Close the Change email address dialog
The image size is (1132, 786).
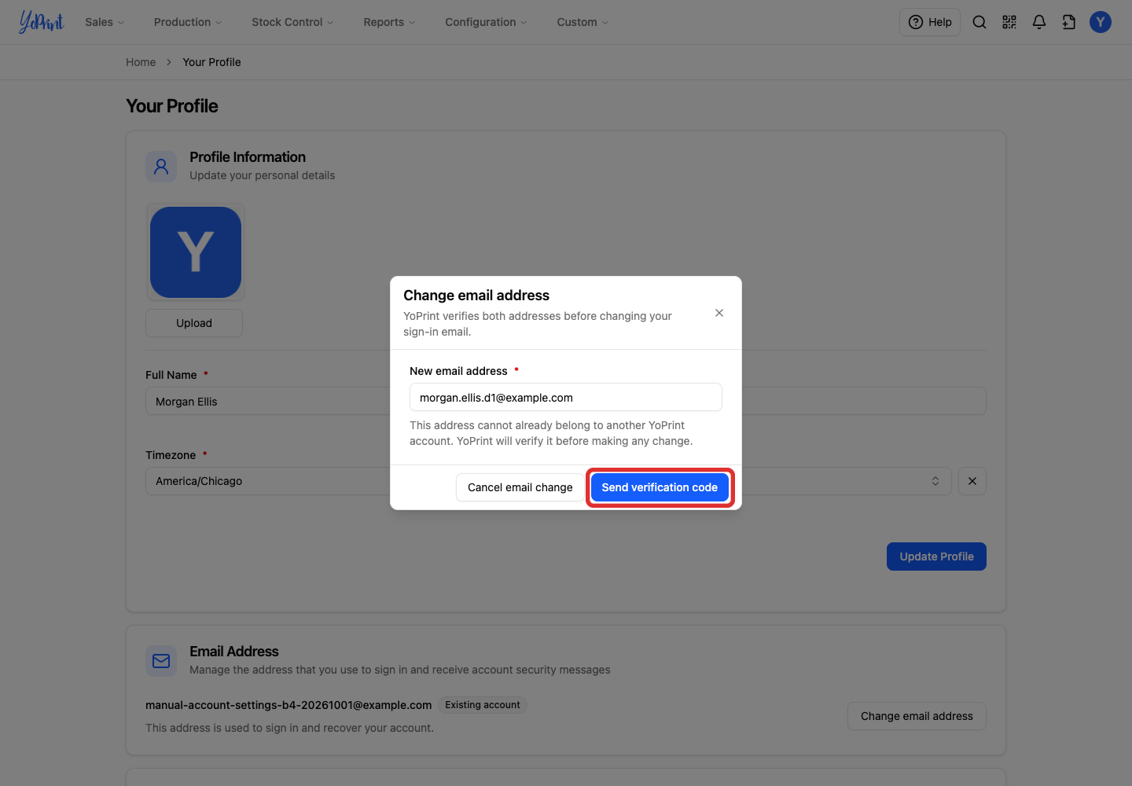[719, 313]
